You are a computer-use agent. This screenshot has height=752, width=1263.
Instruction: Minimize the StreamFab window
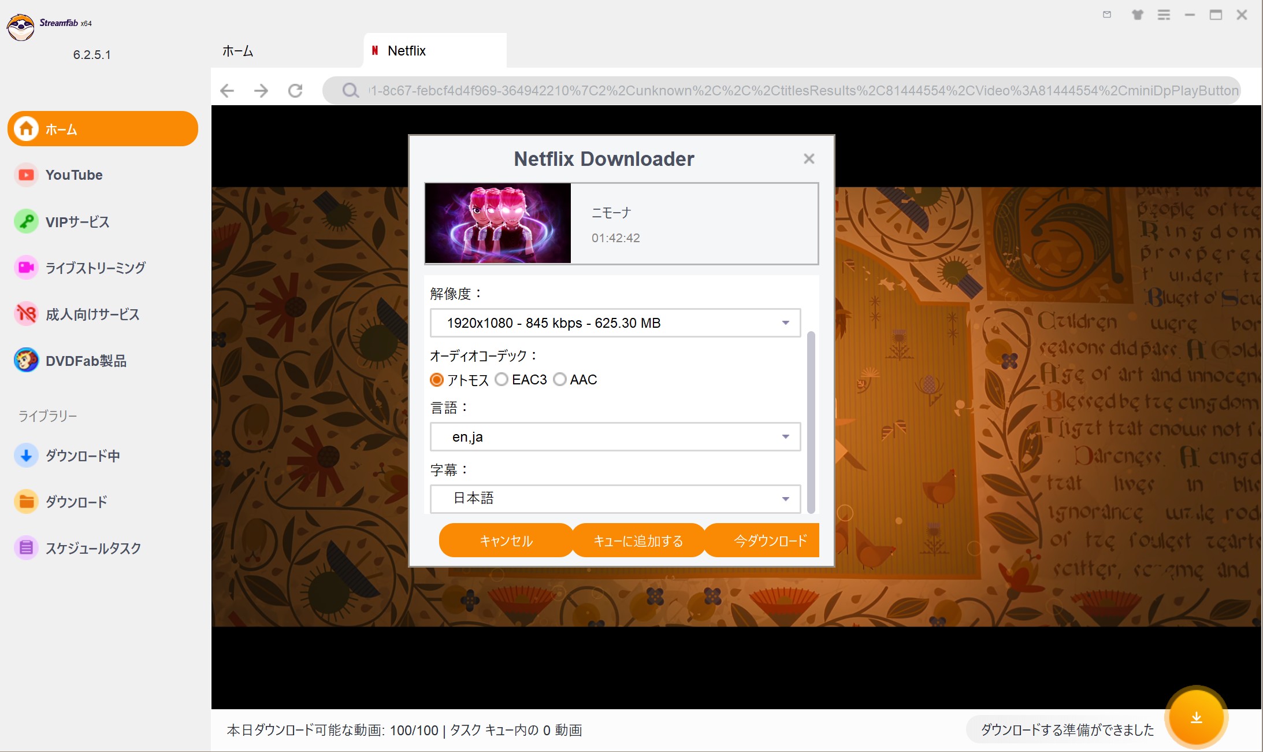tap(1190, 15)
